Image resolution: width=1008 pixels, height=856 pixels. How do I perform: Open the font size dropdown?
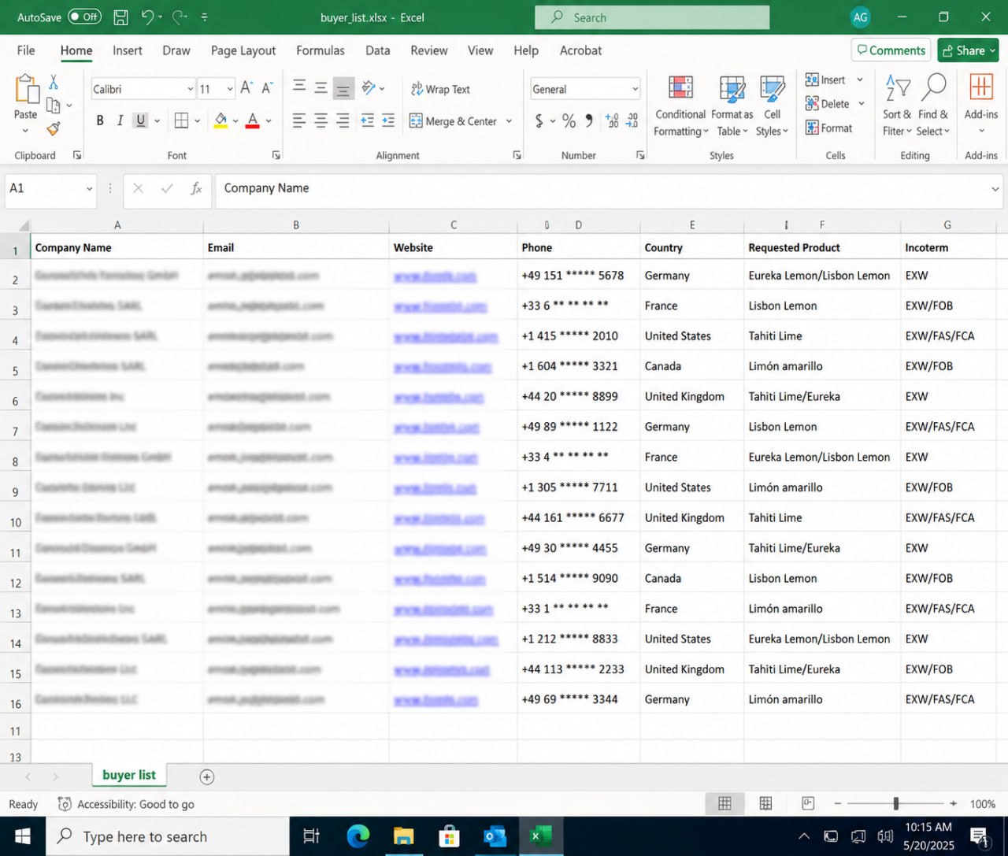click(x=230, y=89)
